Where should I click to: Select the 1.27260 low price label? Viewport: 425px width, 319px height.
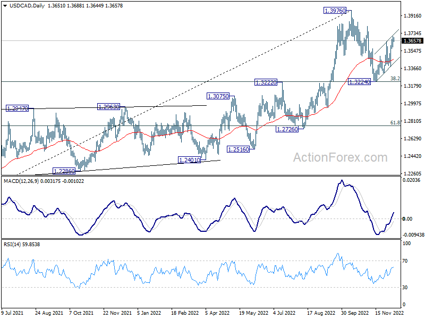(x=287, y=129)
